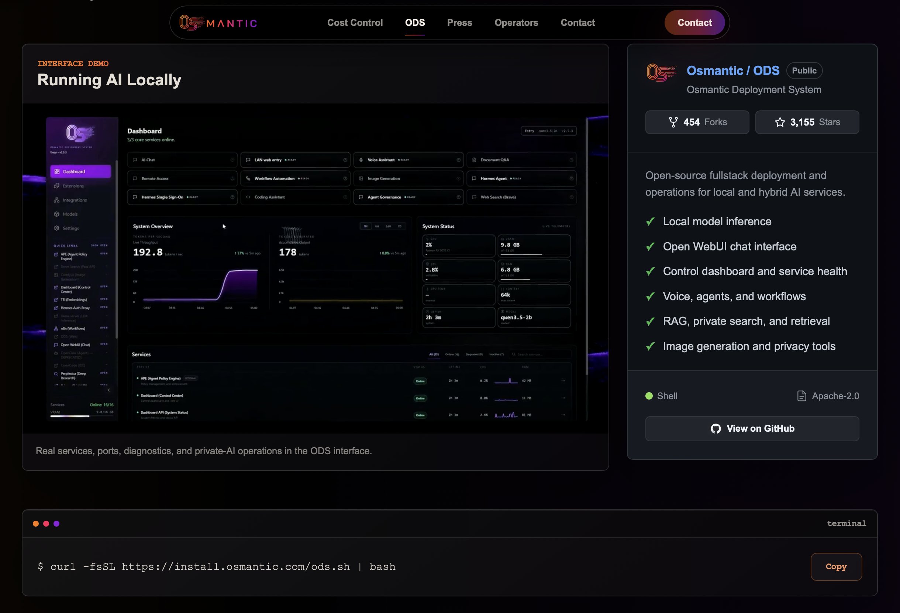This screenshot has width=900, height=613.
Task: Click the workflow icon beside n8n (Workflows)
Action: (56, 328)
